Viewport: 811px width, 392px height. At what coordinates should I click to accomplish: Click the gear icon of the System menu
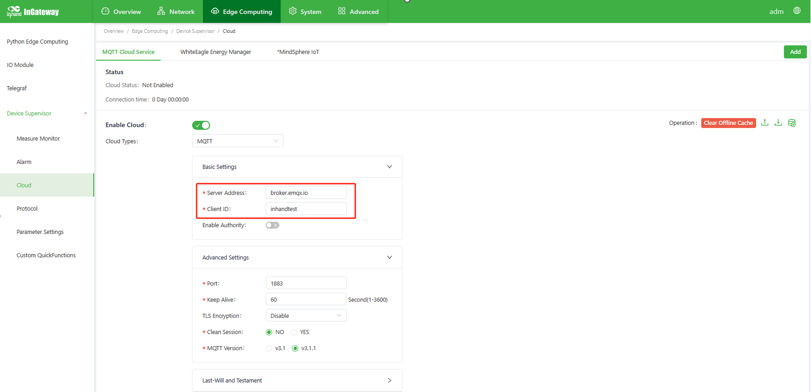click(x=293, y=11)
